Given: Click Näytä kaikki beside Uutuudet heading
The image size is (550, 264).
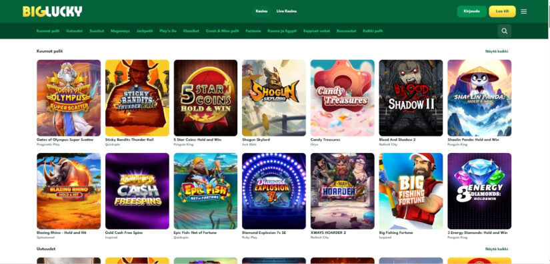Looking at the screenshot, I should point(497,249).
